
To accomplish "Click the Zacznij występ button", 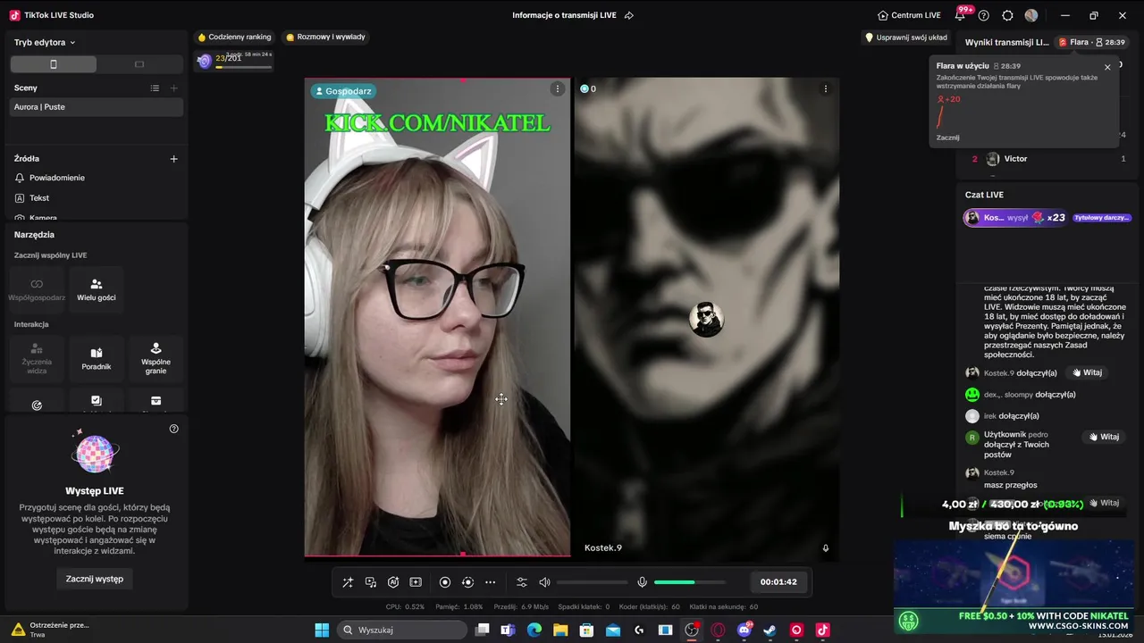I will tap(95, 579).
